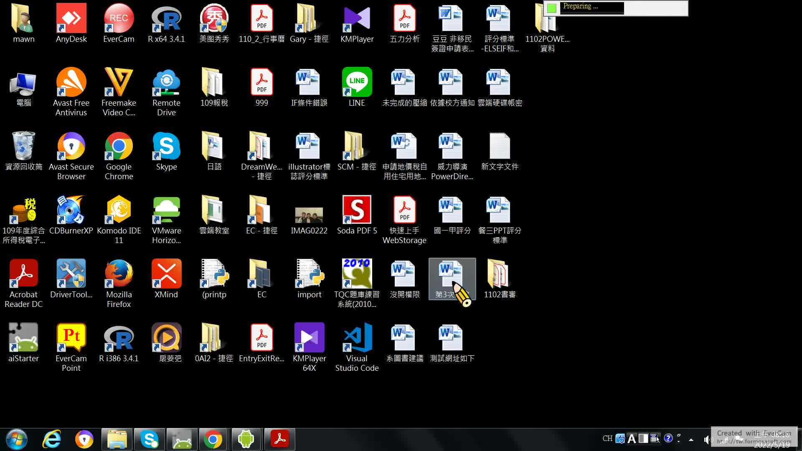
Task: Select KMPlayer 64X desktop icon
Action: (309, 347)
